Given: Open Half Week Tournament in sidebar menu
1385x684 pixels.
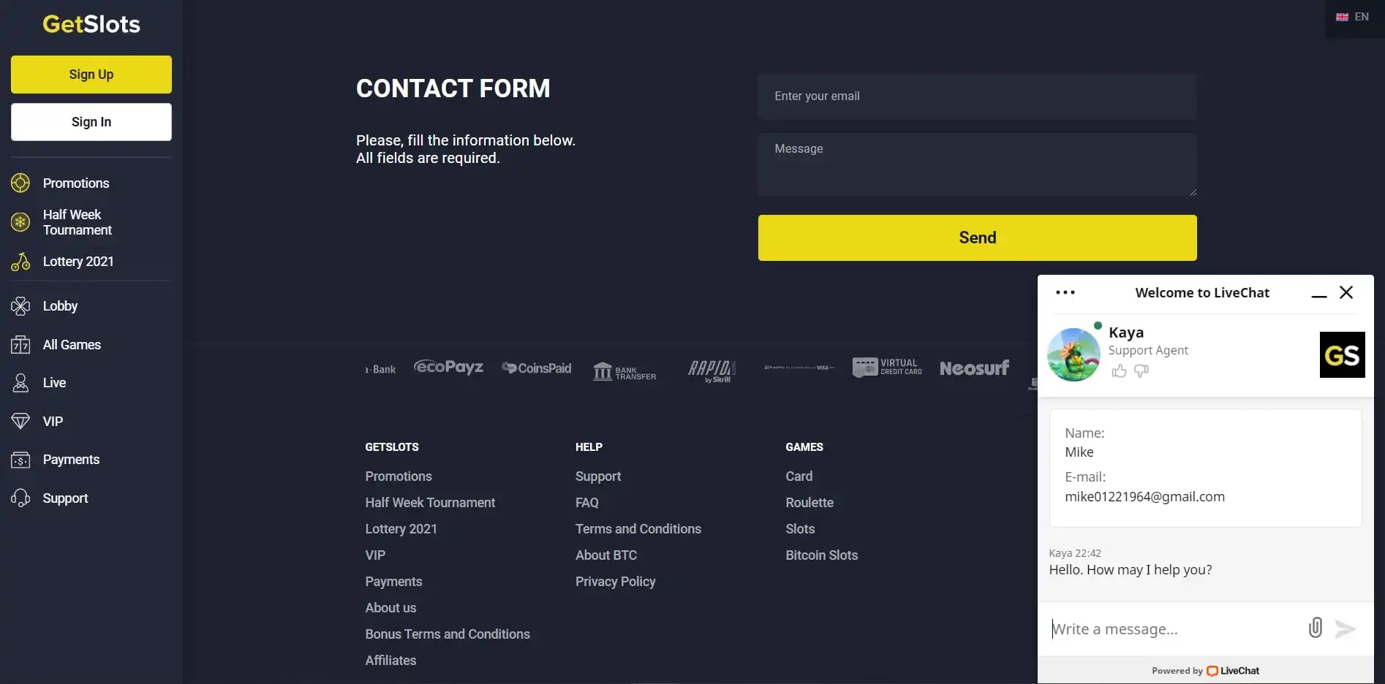Looking at the screenshot, I should pos(77,222).
